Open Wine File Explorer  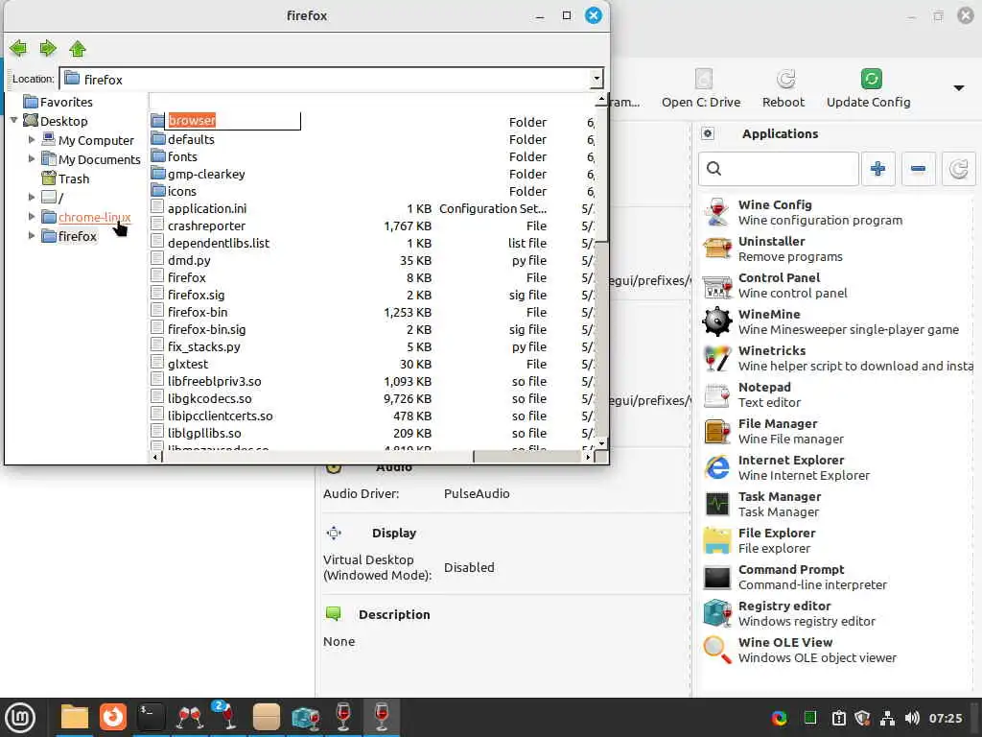(836, 540)
